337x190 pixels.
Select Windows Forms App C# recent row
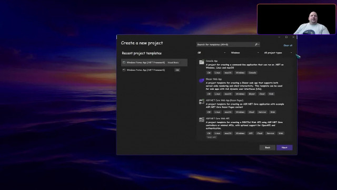tap(154, 70)
